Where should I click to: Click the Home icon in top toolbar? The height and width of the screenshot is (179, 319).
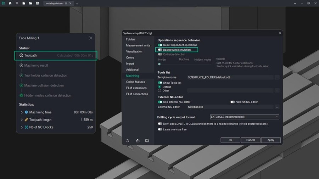(10, 3)
